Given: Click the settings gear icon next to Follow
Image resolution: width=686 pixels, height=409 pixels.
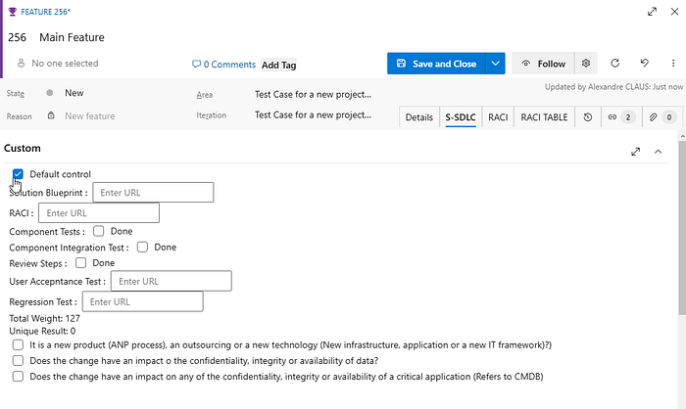Looking at the screenshot, I should 586,64.
